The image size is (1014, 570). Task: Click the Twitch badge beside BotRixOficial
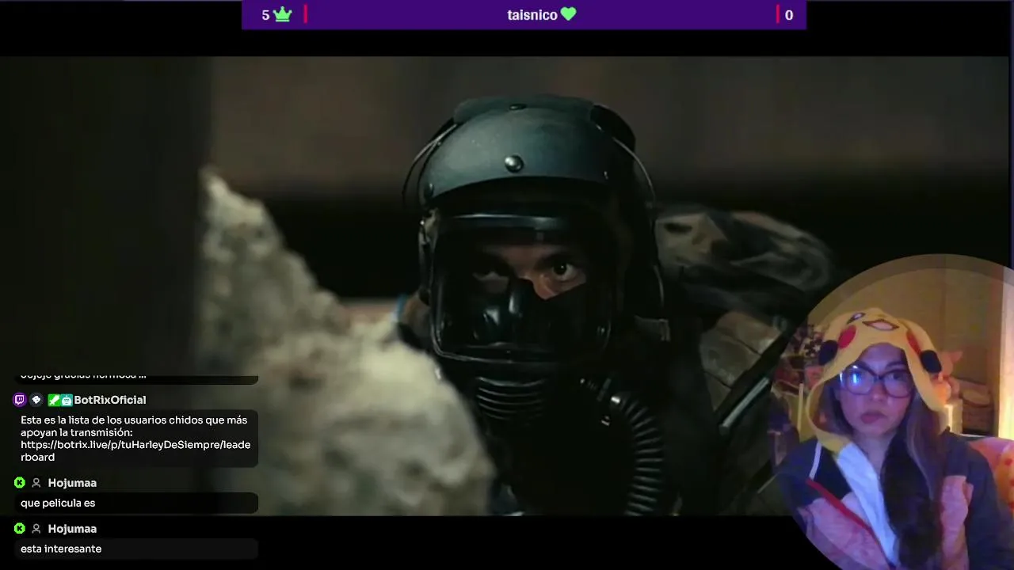coord(20,400)
